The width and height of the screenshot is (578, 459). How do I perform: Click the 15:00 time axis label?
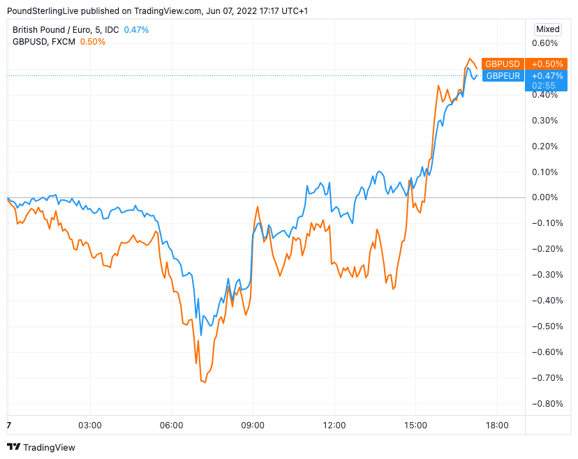(x=415, y=426)
